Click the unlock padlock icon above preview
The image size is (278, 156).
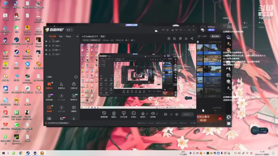point(174,38)
